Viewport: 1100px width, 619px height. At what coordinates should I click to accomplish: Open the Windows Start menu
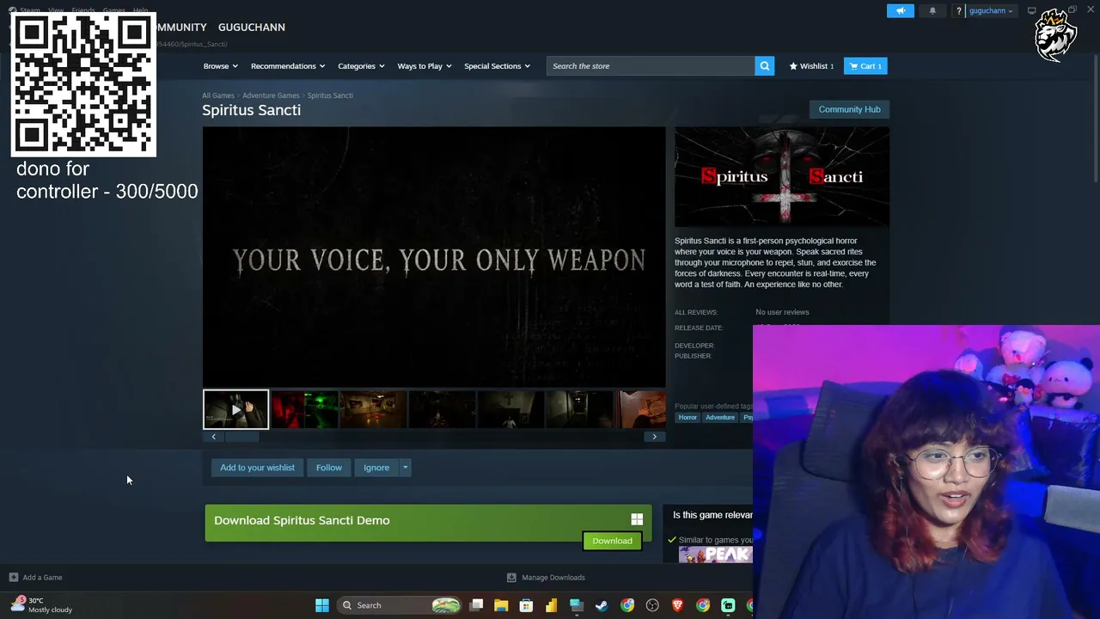(322, 605)
